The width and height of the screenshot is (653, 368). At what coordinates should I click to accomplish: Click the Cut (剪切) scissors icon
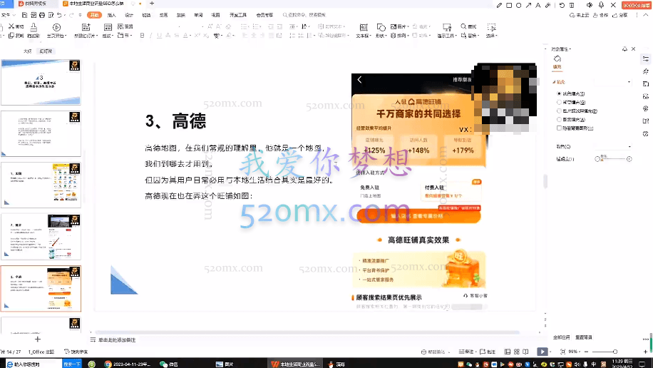pos(11,26)
